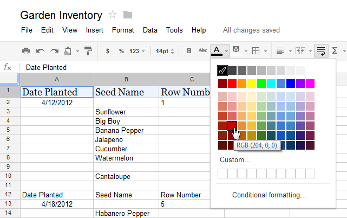This screenshot has height=218, width=347.
Task: Click the clipboard paste icon
Action: 68,51
